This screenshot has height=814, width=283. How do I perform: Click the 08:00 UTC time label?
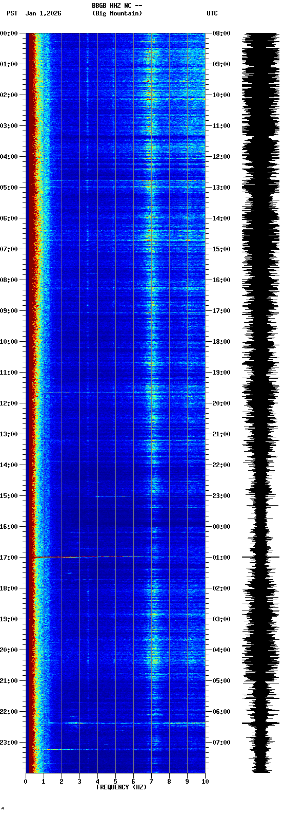pos(221,33)
